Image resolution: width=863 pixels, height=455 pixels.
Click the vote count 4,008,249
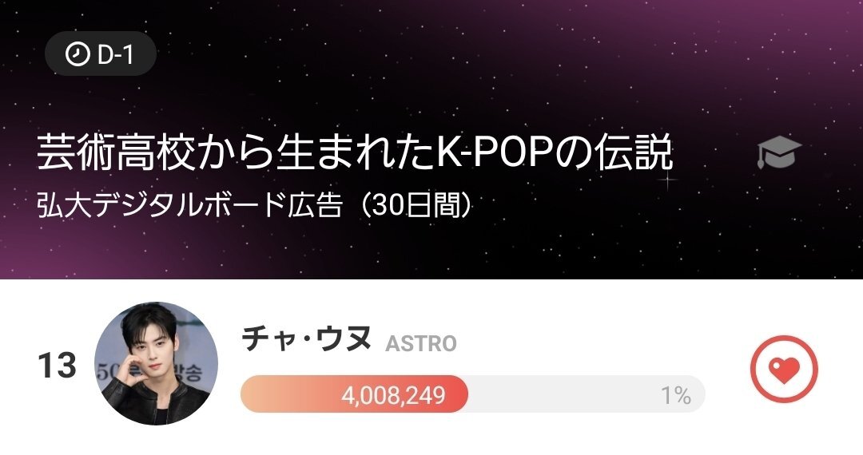coord(393,395)
